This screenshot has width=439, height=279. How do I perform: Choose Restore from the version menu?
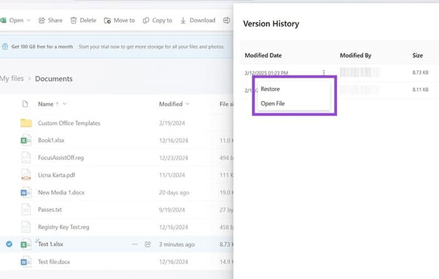(x=270, y=89)
